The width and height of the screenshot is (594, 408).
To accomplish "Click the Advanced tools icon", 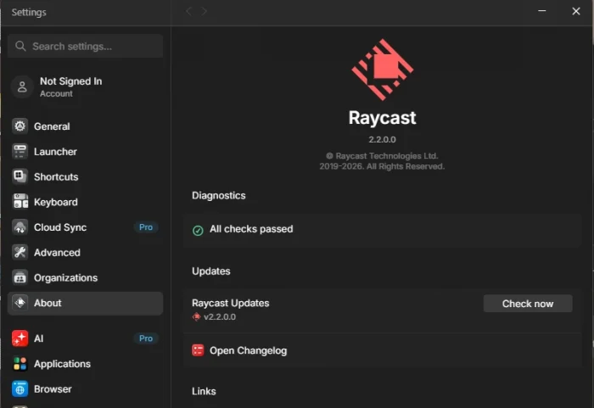I will click(20, 252).
